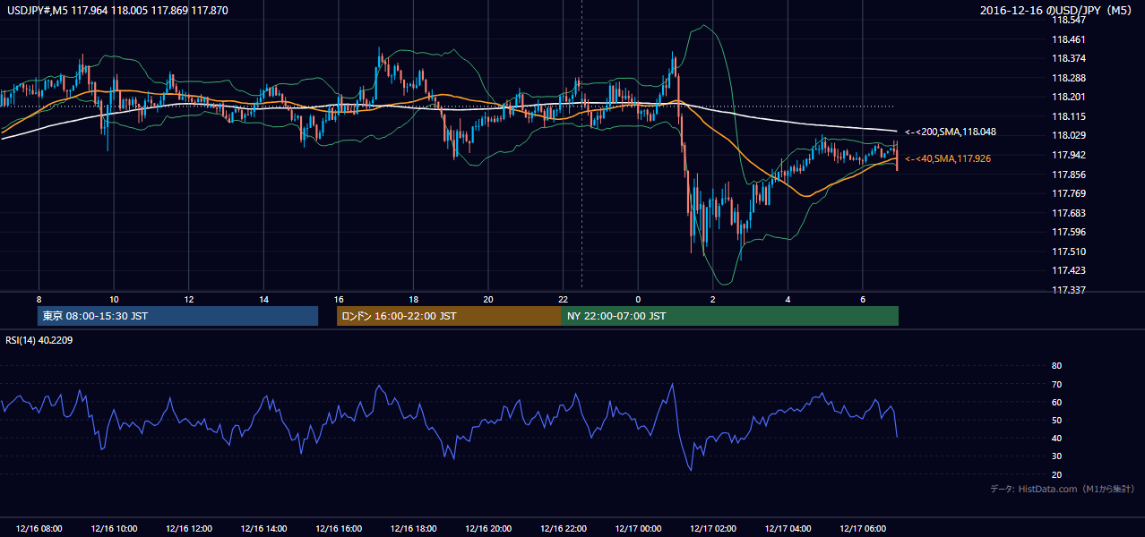The width and height of the screenshot is (1145, 537).
Task: Select the 200 SMA label 118.048
Action: (x=951, y=132)
